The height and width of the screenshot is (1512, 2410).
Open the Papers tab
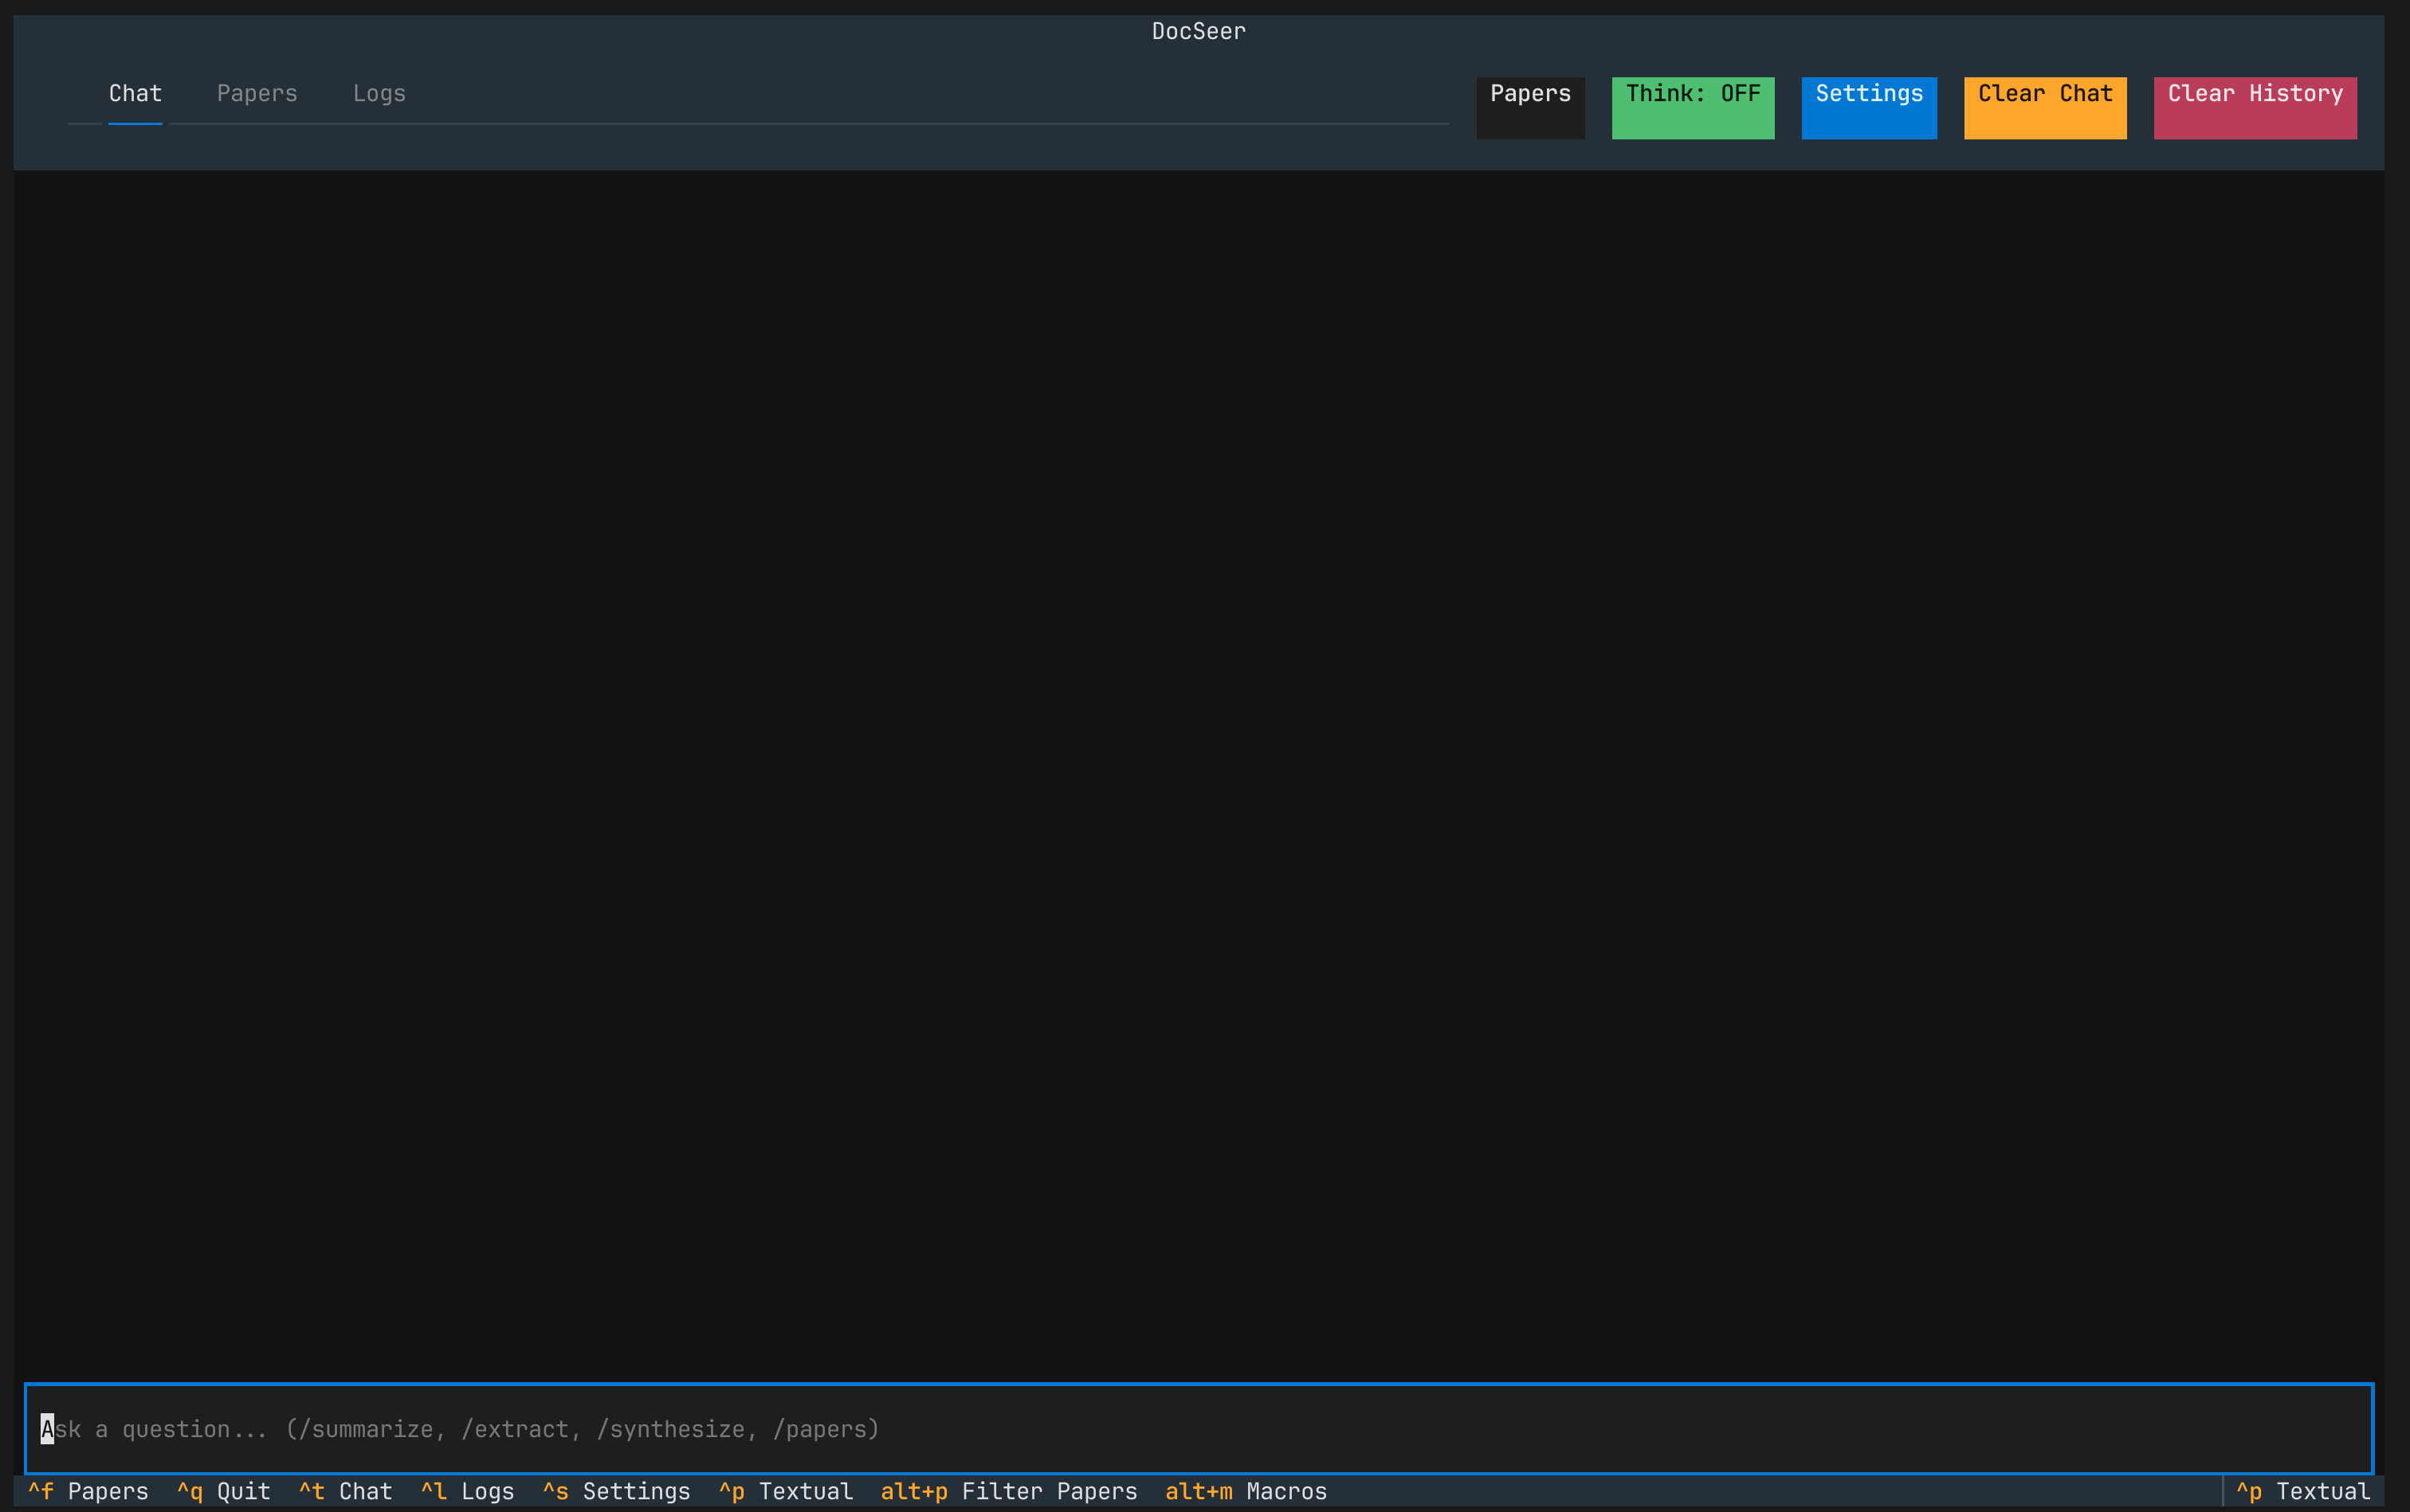[x=257, y=93]
